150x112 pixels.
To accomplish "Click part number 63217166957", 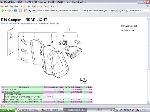I will click(76, 99).
